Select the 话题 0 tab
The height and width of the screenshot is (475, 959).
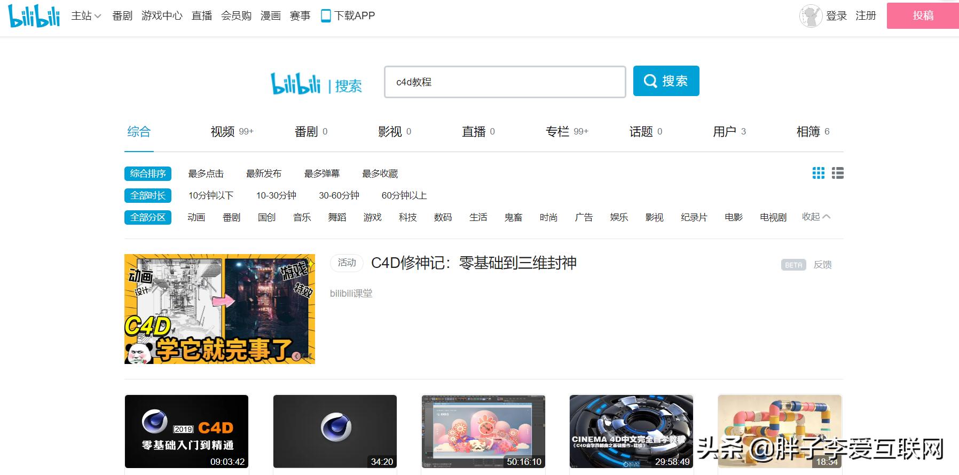click(x=646, y=132)
